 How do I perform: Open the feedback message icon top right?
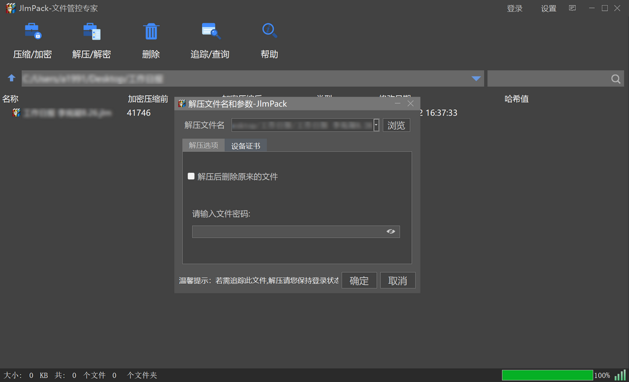click(x=572, y=8)
